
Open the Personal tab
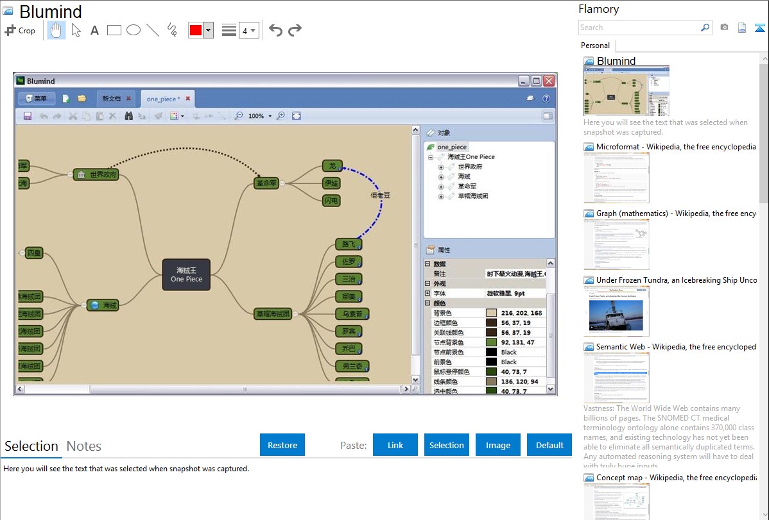(x=595, y=46)
